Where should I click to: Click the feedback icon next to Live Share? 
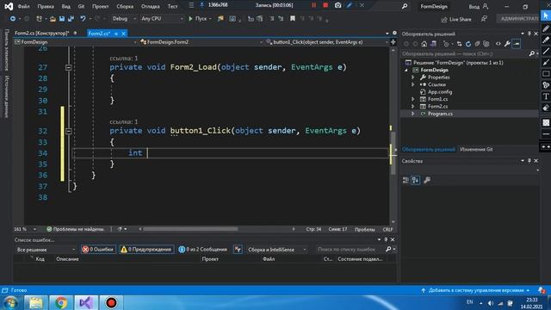pos(484,19)
